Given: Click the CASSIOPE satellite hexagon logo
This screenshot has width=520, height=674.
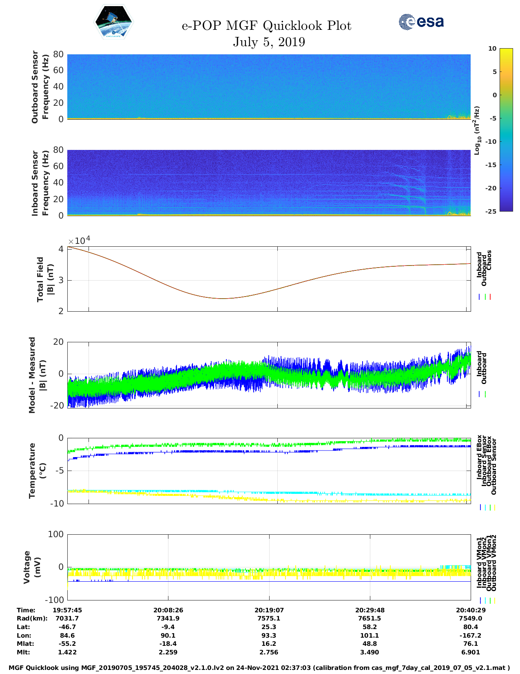Looking at the screenshot, I should (x=114, y=22).
